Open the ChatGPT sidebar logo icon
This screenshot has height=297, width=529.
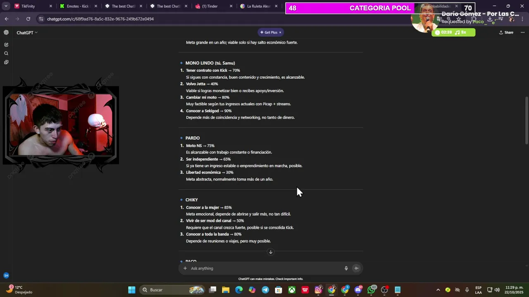tap(6, 33)
